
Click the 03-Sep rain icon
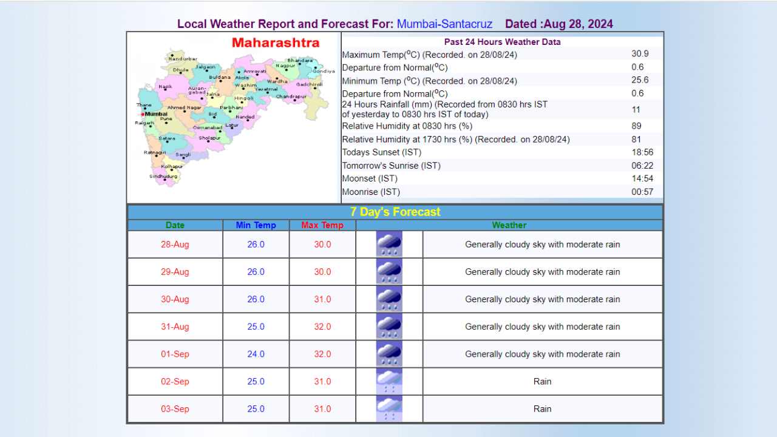pos(388,408)
